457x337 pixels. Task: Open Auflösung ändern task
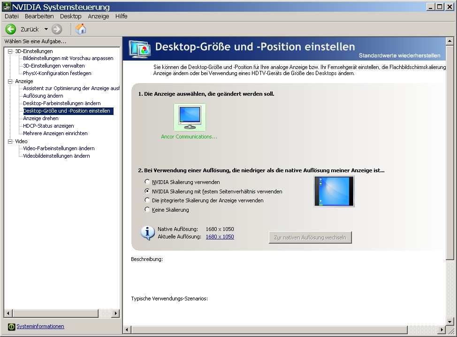(x=43, y=96)
